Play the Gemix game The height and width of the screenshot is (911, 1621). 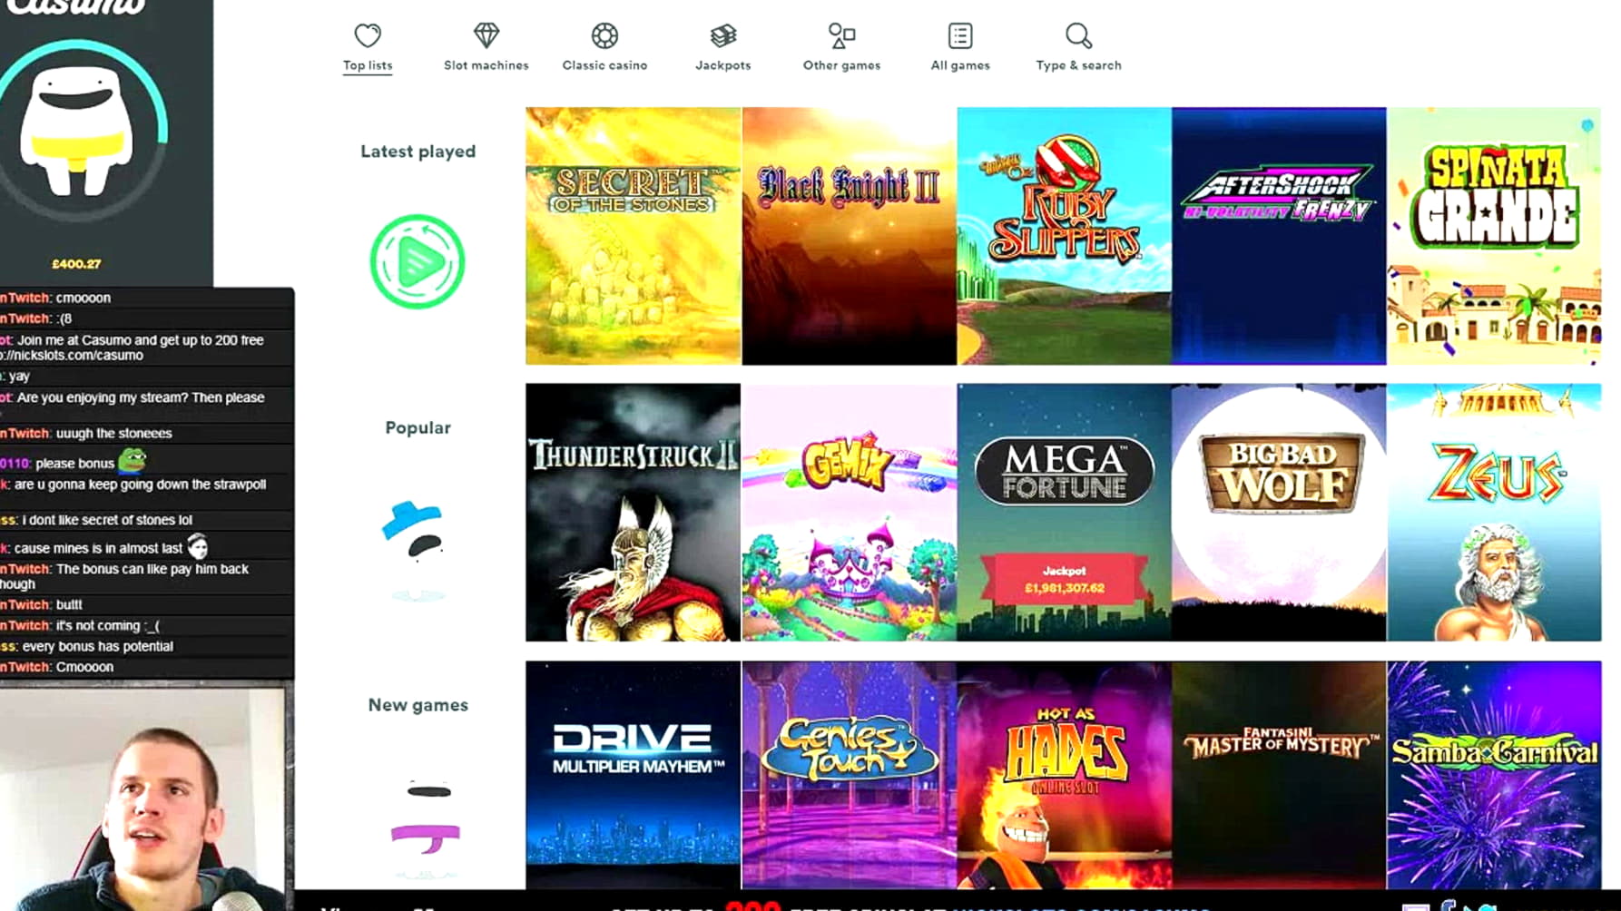pyautogui.click(x=849, y=513)
